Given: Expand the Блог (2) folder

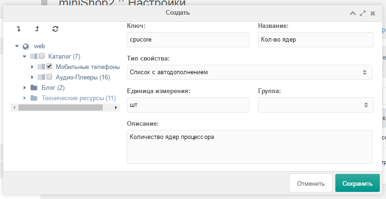Looking at the screenshot, I should pos(24,88).
